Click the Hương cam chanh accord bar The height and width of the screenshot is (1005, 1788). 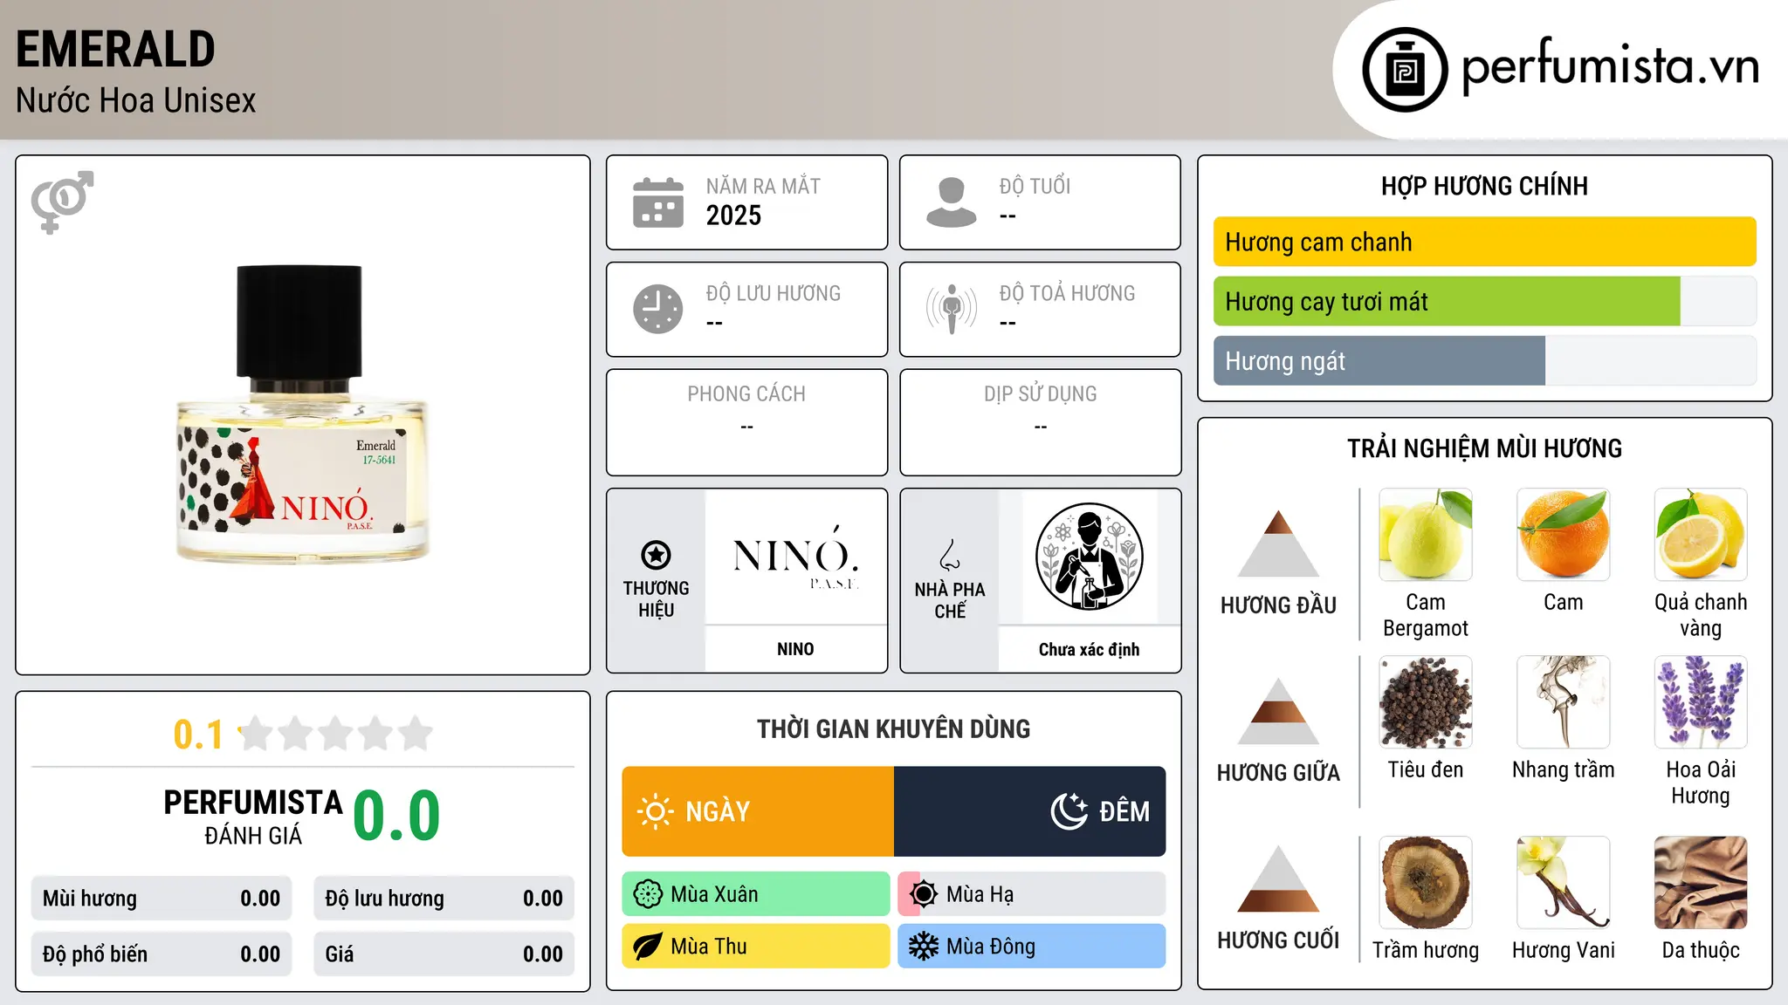point(1484,242)
